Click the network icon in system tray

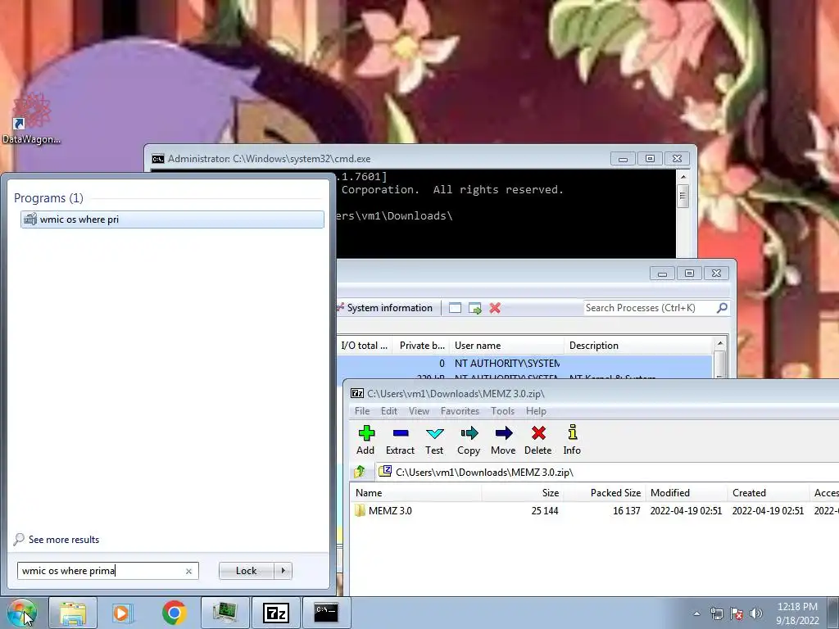pos(716,613)
